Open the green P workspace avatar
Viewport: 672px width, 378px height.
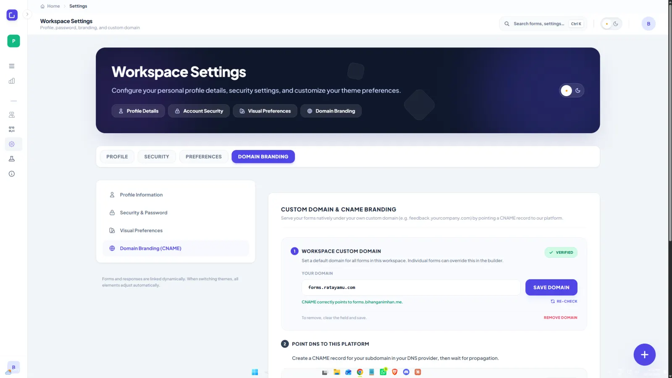coord(13,41)
